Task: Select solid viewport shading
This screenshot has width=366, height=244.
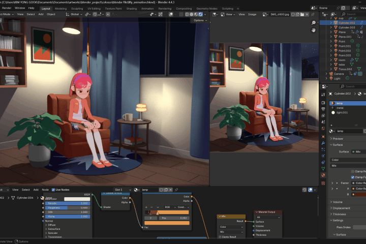Action: pyautogui.click(x=192, y=14)
